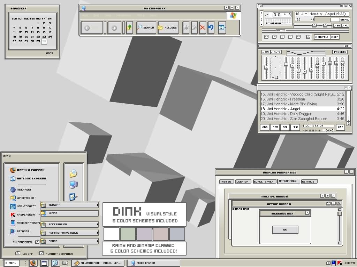The height and width of the screenshot is (267, 357).
Task: Click the playlist LIST button
Action: point(340,127)
